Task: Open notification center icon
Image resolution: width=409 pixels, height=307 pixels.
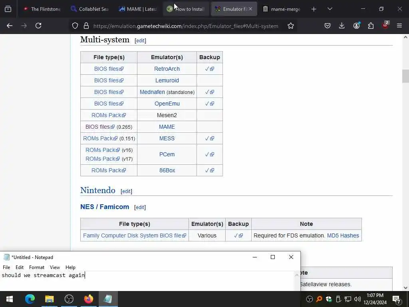Action: [397, 299]
